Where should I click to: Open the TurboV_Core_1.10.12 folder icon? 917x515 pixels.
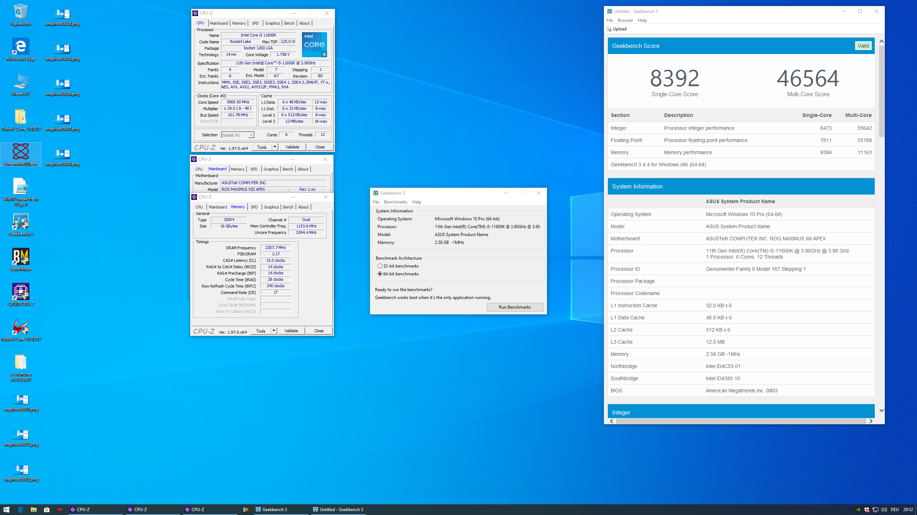(20, 120)
